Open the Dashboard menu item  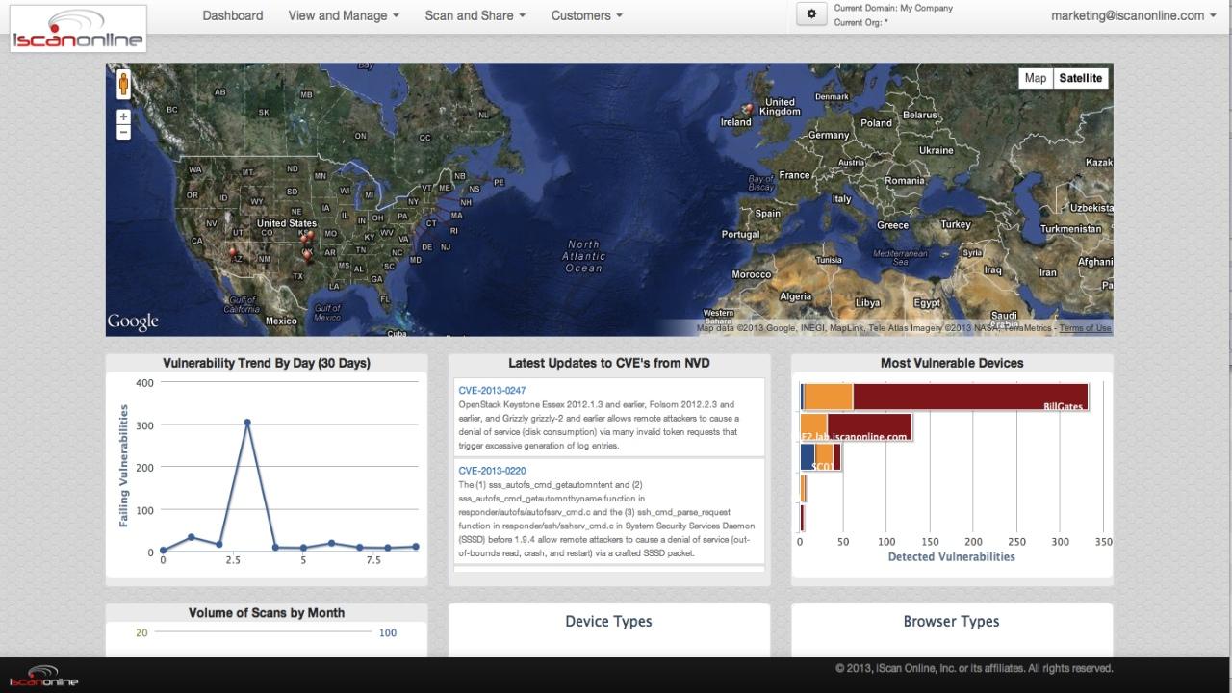pyautogui.click(x=233, y=15)
